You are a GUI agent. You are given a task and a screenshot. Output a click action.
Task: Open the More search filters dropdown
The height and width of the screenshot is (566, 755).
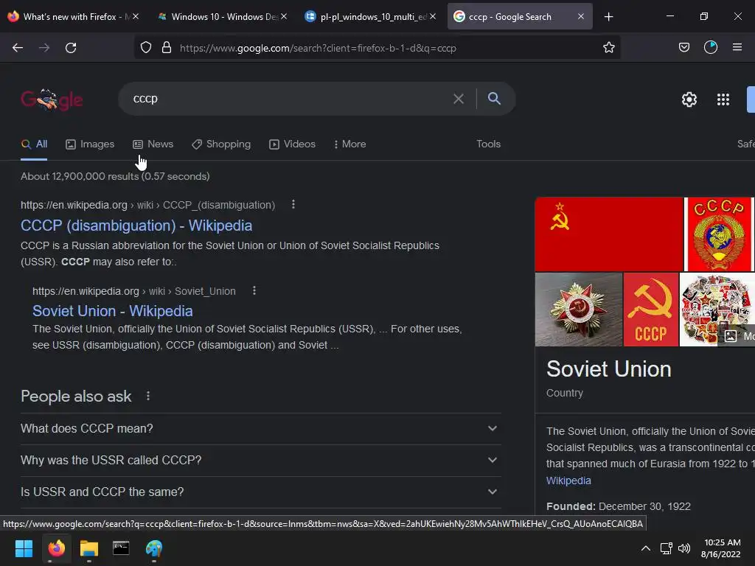349,144
